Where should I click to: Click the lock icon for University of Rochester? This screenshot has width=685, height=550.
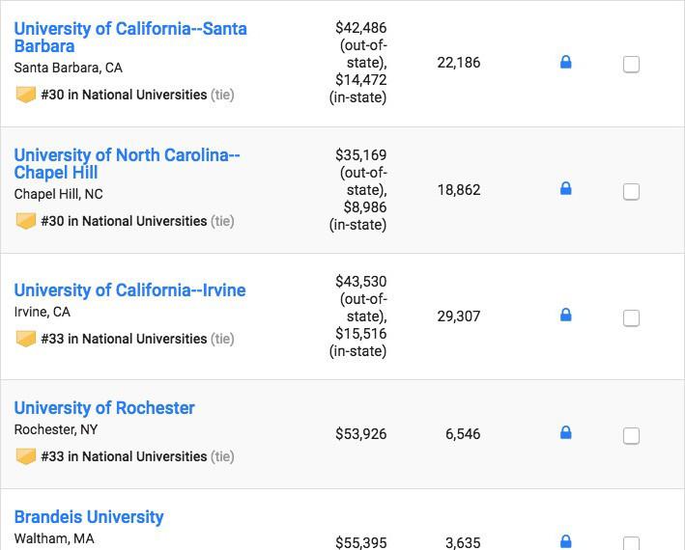[566, 433]
